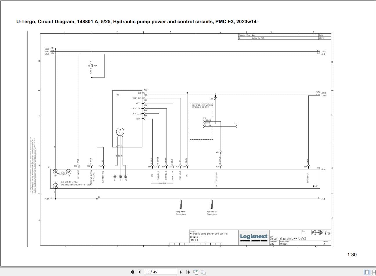The image size is (376, 276).
Task: Click the 'NOT USED, PREPARED FOR HYDRAULIC OIL TEMP' note
Action: coord(203,106)
